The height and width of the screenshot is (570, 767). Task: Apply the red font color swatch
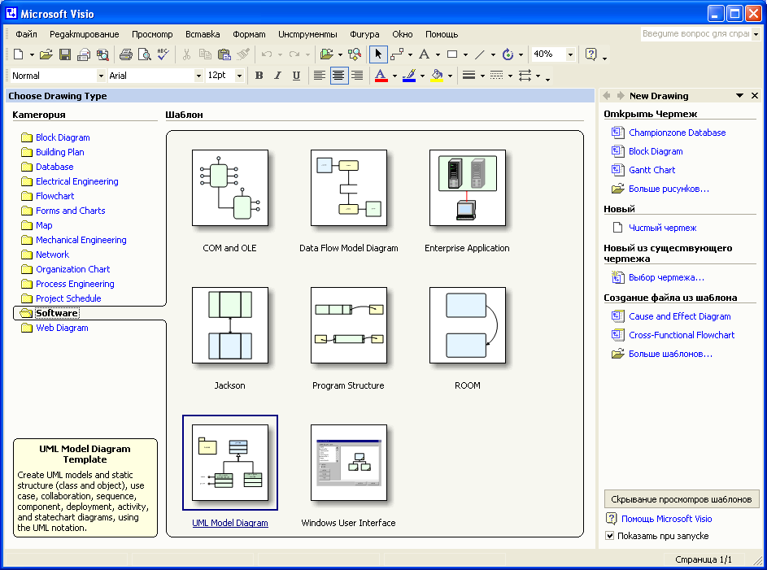coord(381,76)
